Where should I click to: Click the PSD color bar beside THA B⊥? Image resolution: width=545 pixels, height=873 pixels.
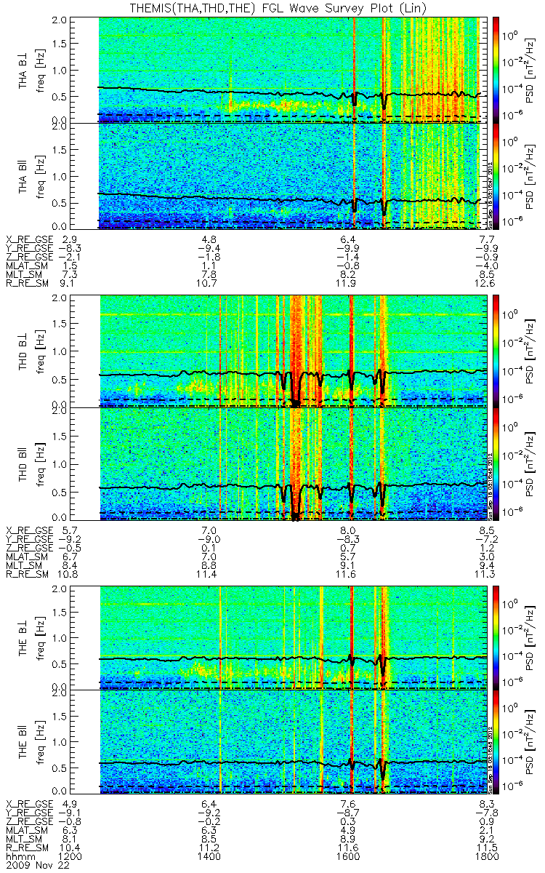(x=496, y=70)
